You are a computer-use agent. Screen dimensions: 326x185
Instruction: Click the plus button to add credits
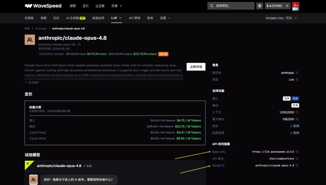click(x=287, y=6)
